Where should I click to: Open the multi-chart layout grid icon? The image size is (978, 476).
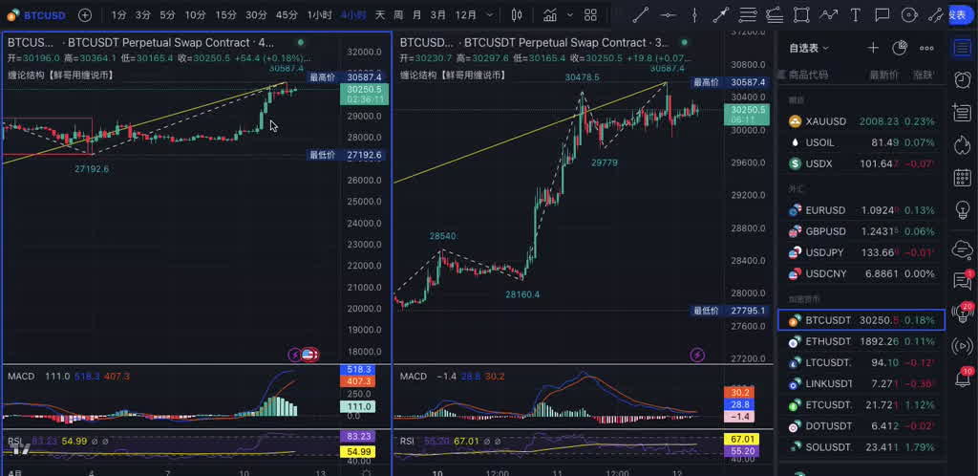click(x=590, y=15)
